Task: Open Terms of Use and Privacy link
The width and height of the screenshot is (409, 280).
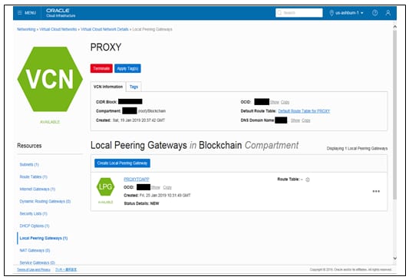Action: (x=34, y=269)
